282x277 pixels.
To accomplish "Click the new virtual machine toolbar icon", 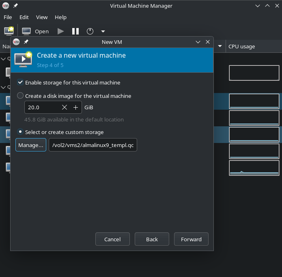I will click(x=9, y=31).
